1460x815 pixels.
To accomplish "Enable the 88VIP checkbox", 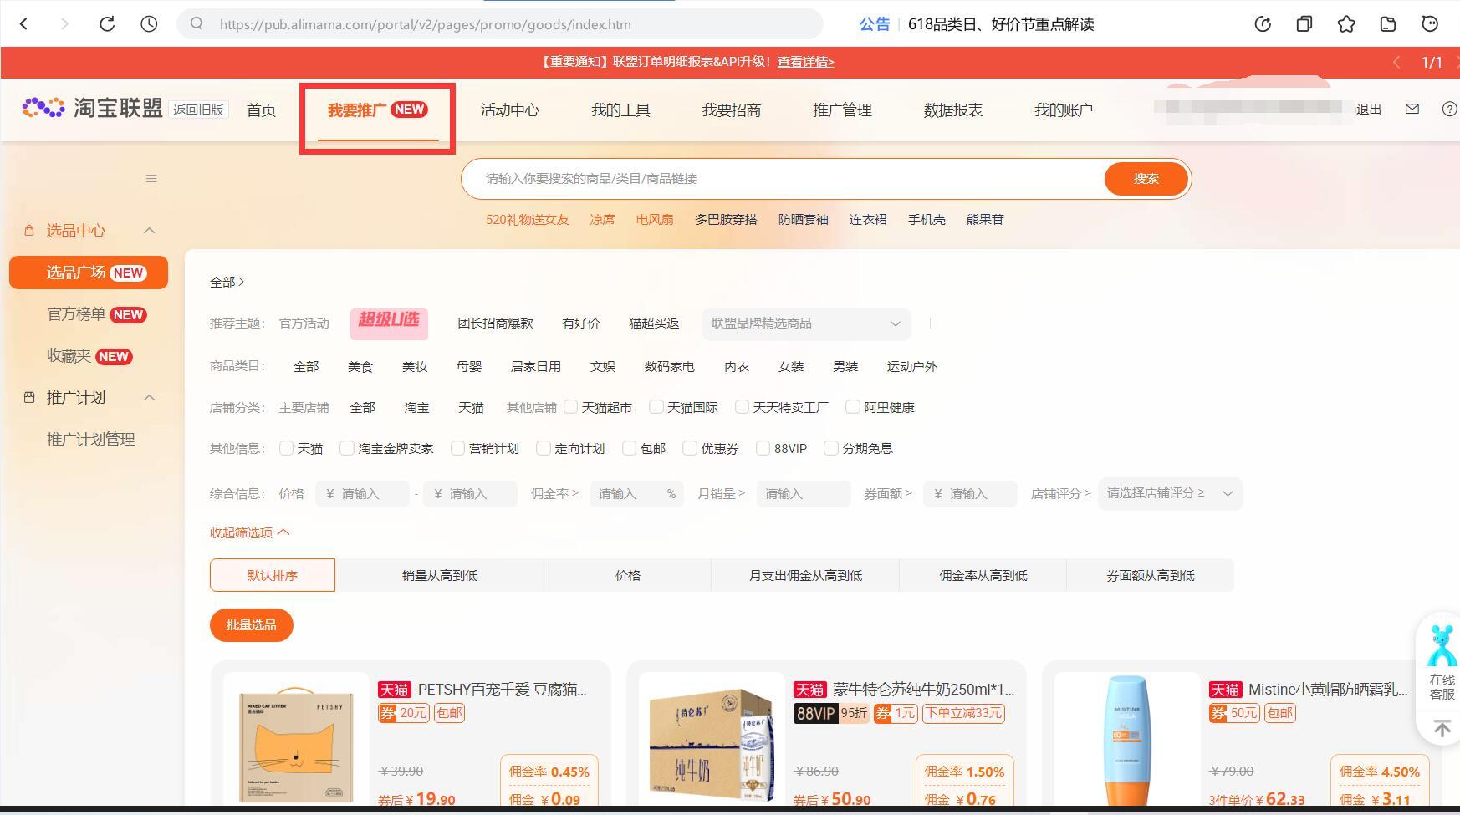I will pos(763,448).
